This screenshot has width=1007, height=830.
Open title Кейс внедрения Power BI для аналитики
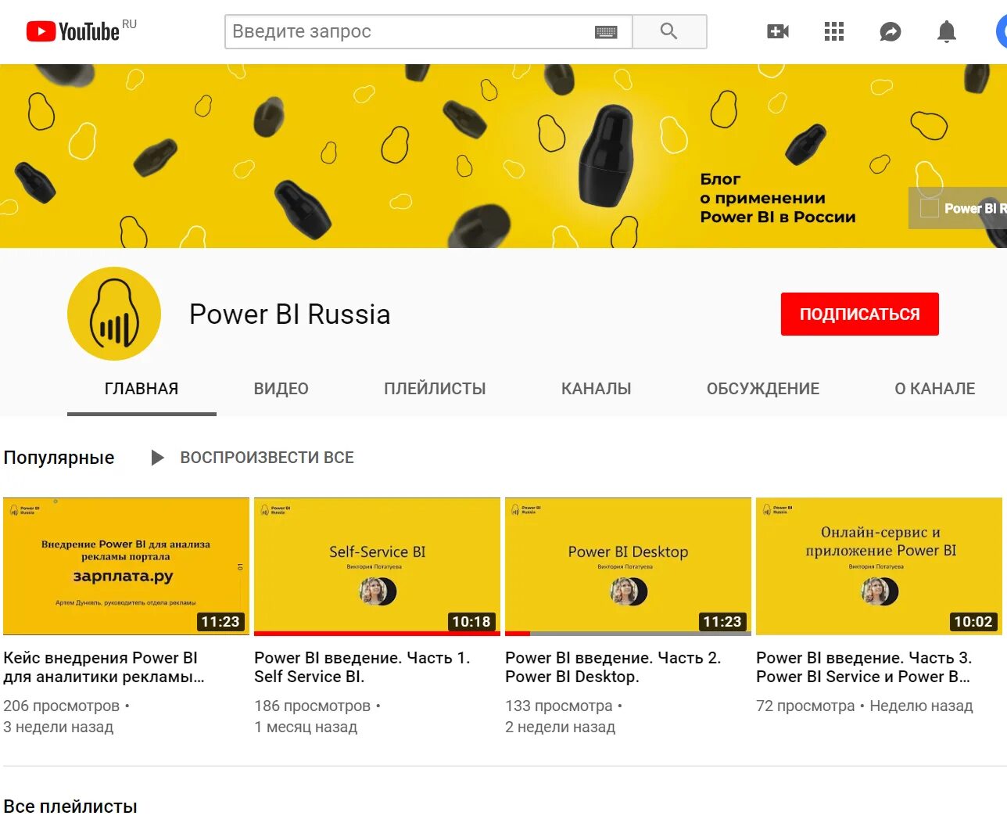tap(104, 667)
